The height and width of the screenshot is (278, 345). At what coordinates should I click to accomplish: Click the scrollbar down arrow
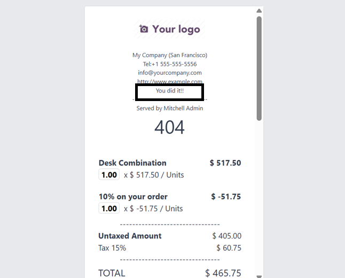click(x=259, y=276)
